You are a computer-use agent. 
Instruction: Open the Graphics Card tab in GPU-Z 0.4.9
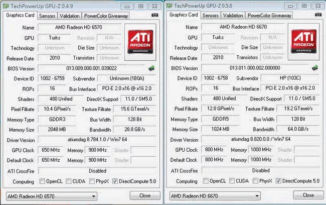point(20,15)
